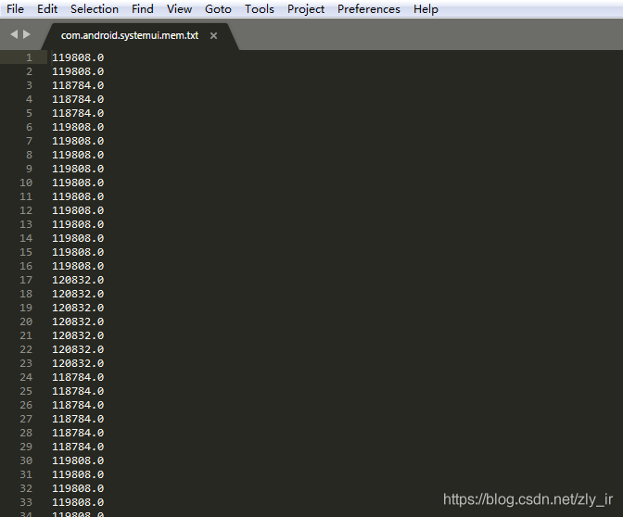Click the previous tab arrow icon
Image resolution: width=623 pixels, height=517 pixels.
[x=14, y=34]
